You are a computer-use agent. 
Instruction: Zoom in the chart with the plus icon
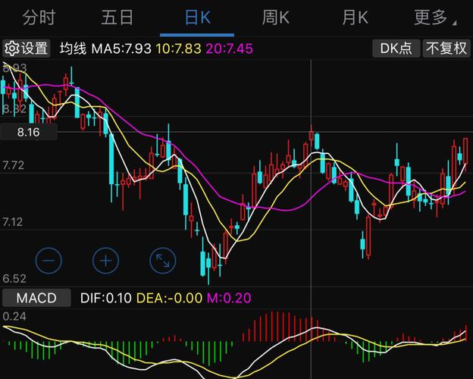tap(105, 261)
